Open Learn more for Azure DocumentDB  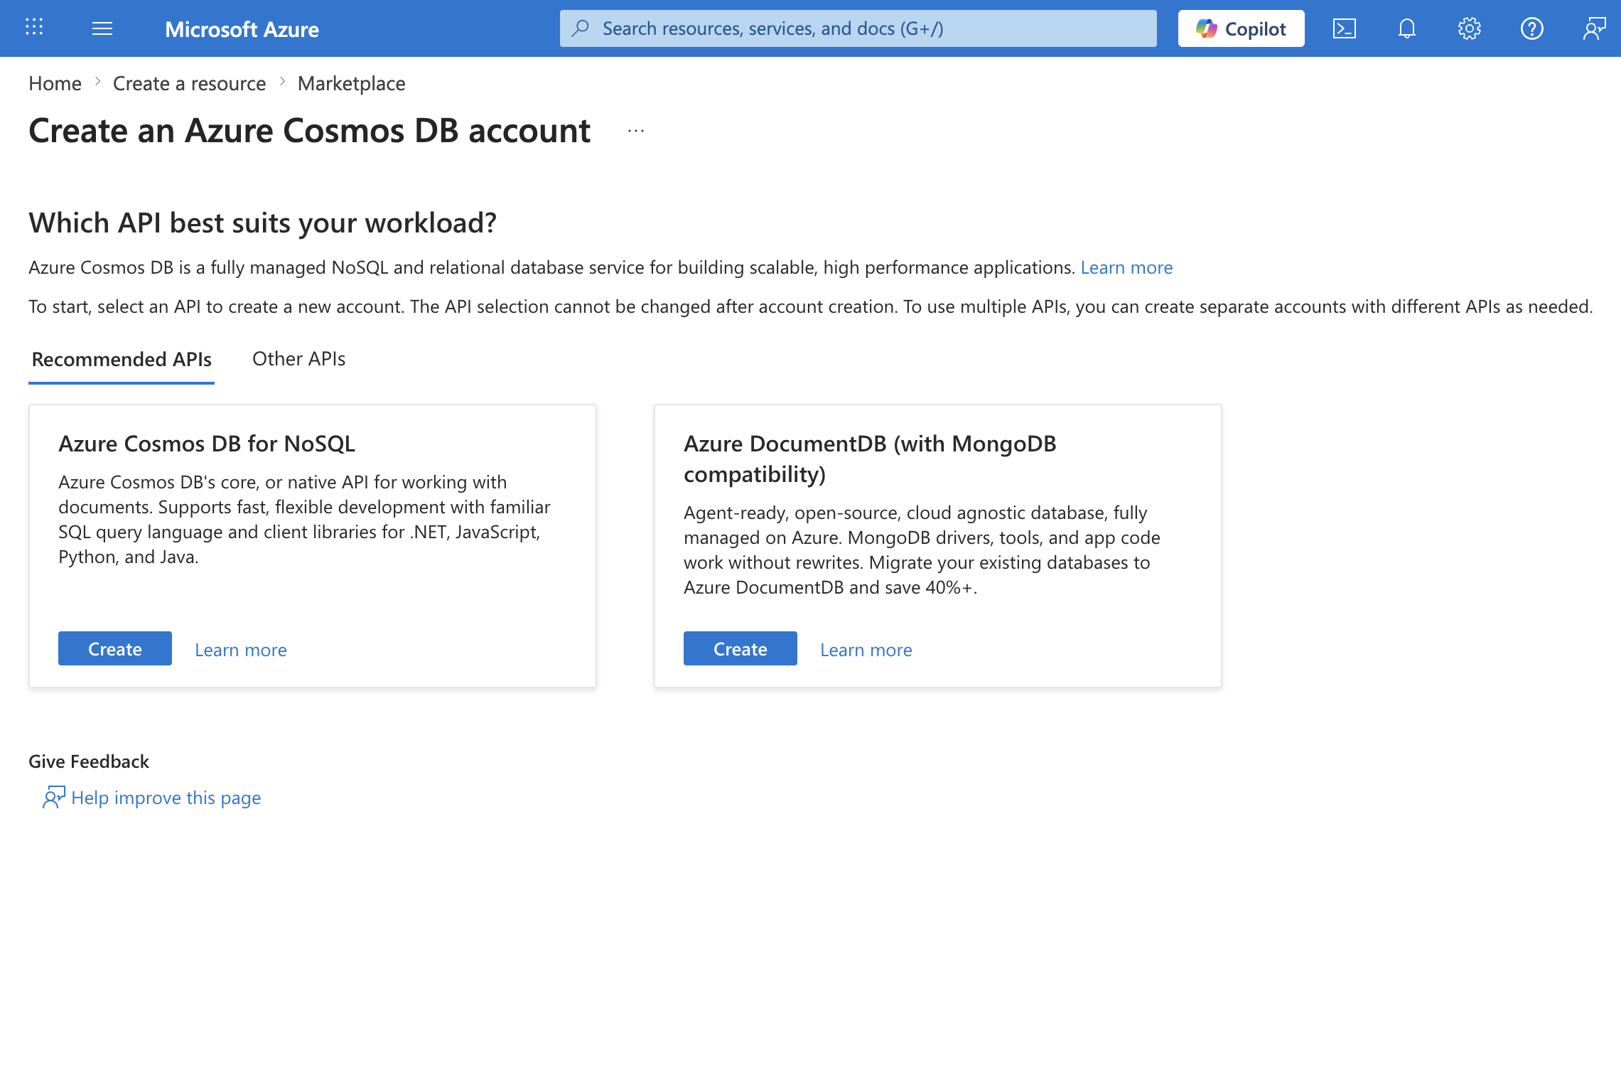coord(866,650)
